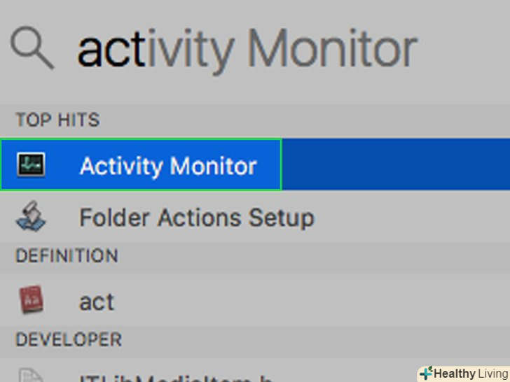Screen dimensions: 510x382
Task: Click the DEVELOPER section header
Action: point(69,340)
